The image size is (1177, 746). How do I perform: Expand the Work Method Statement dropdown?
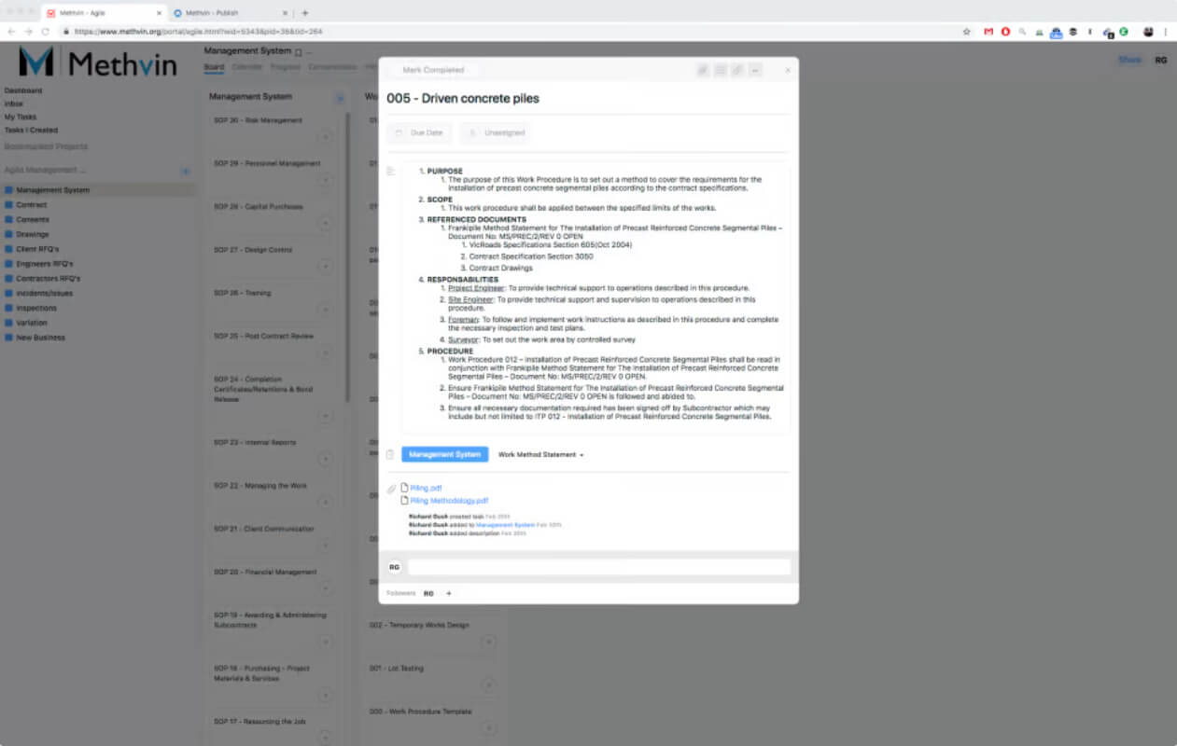tap(541, 455)
